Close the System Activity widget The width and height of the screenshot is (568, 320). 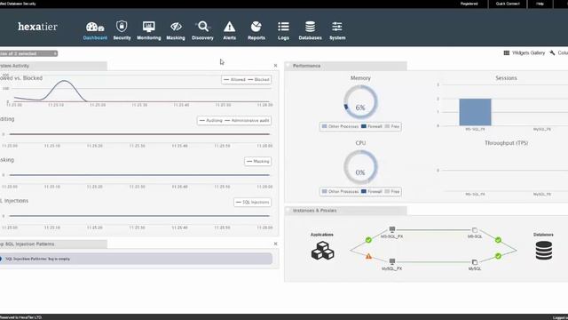275,66
